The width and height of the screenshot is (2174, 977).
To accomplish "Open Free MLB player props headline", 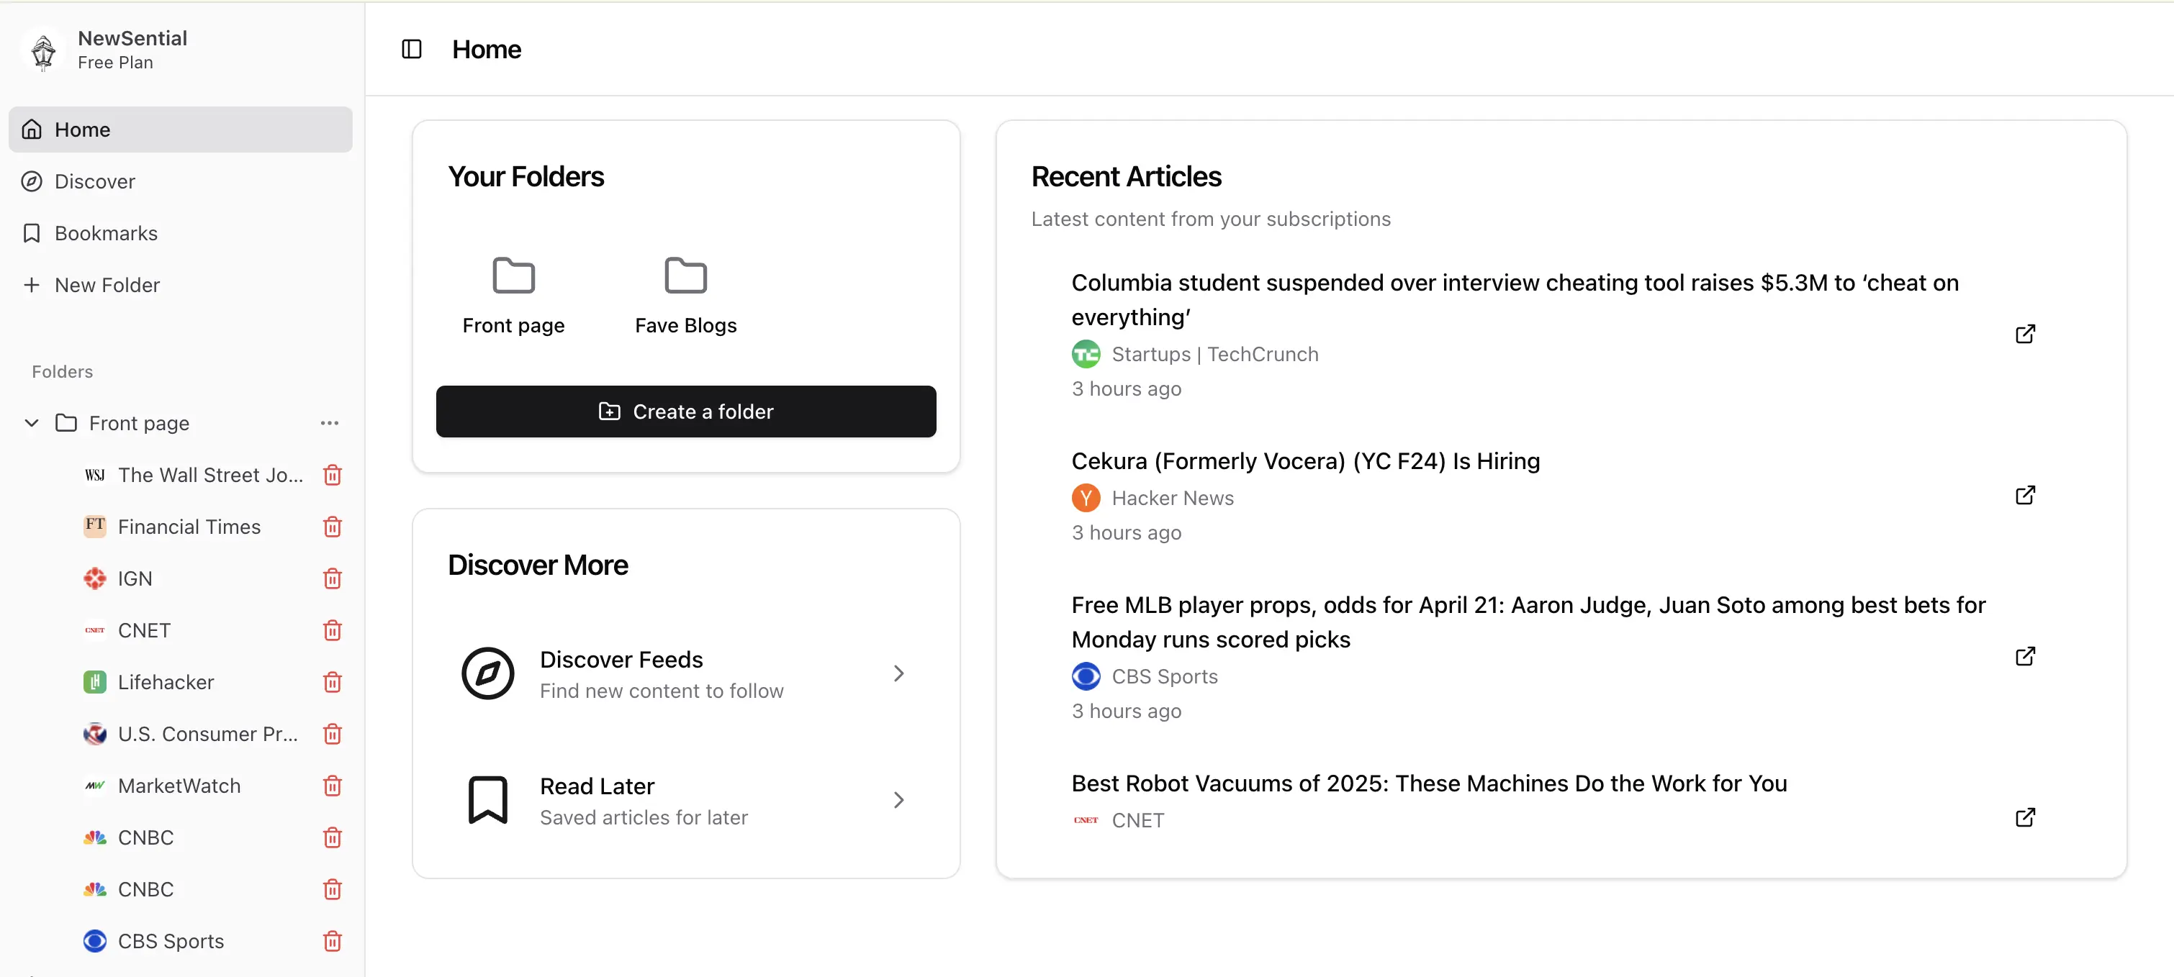I will point(1528,622).
